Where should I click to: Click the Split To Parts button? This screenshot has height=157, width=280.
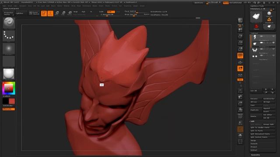coord(262,131)
